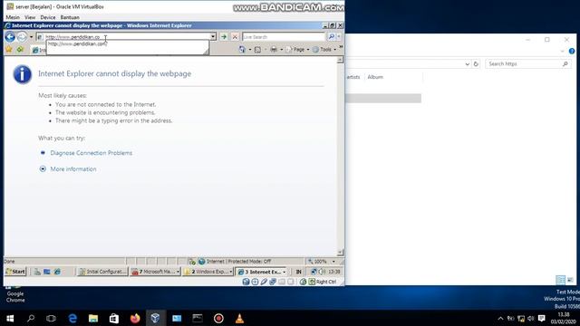Open the VirtualBox Bantuan menu

point(70,17)
